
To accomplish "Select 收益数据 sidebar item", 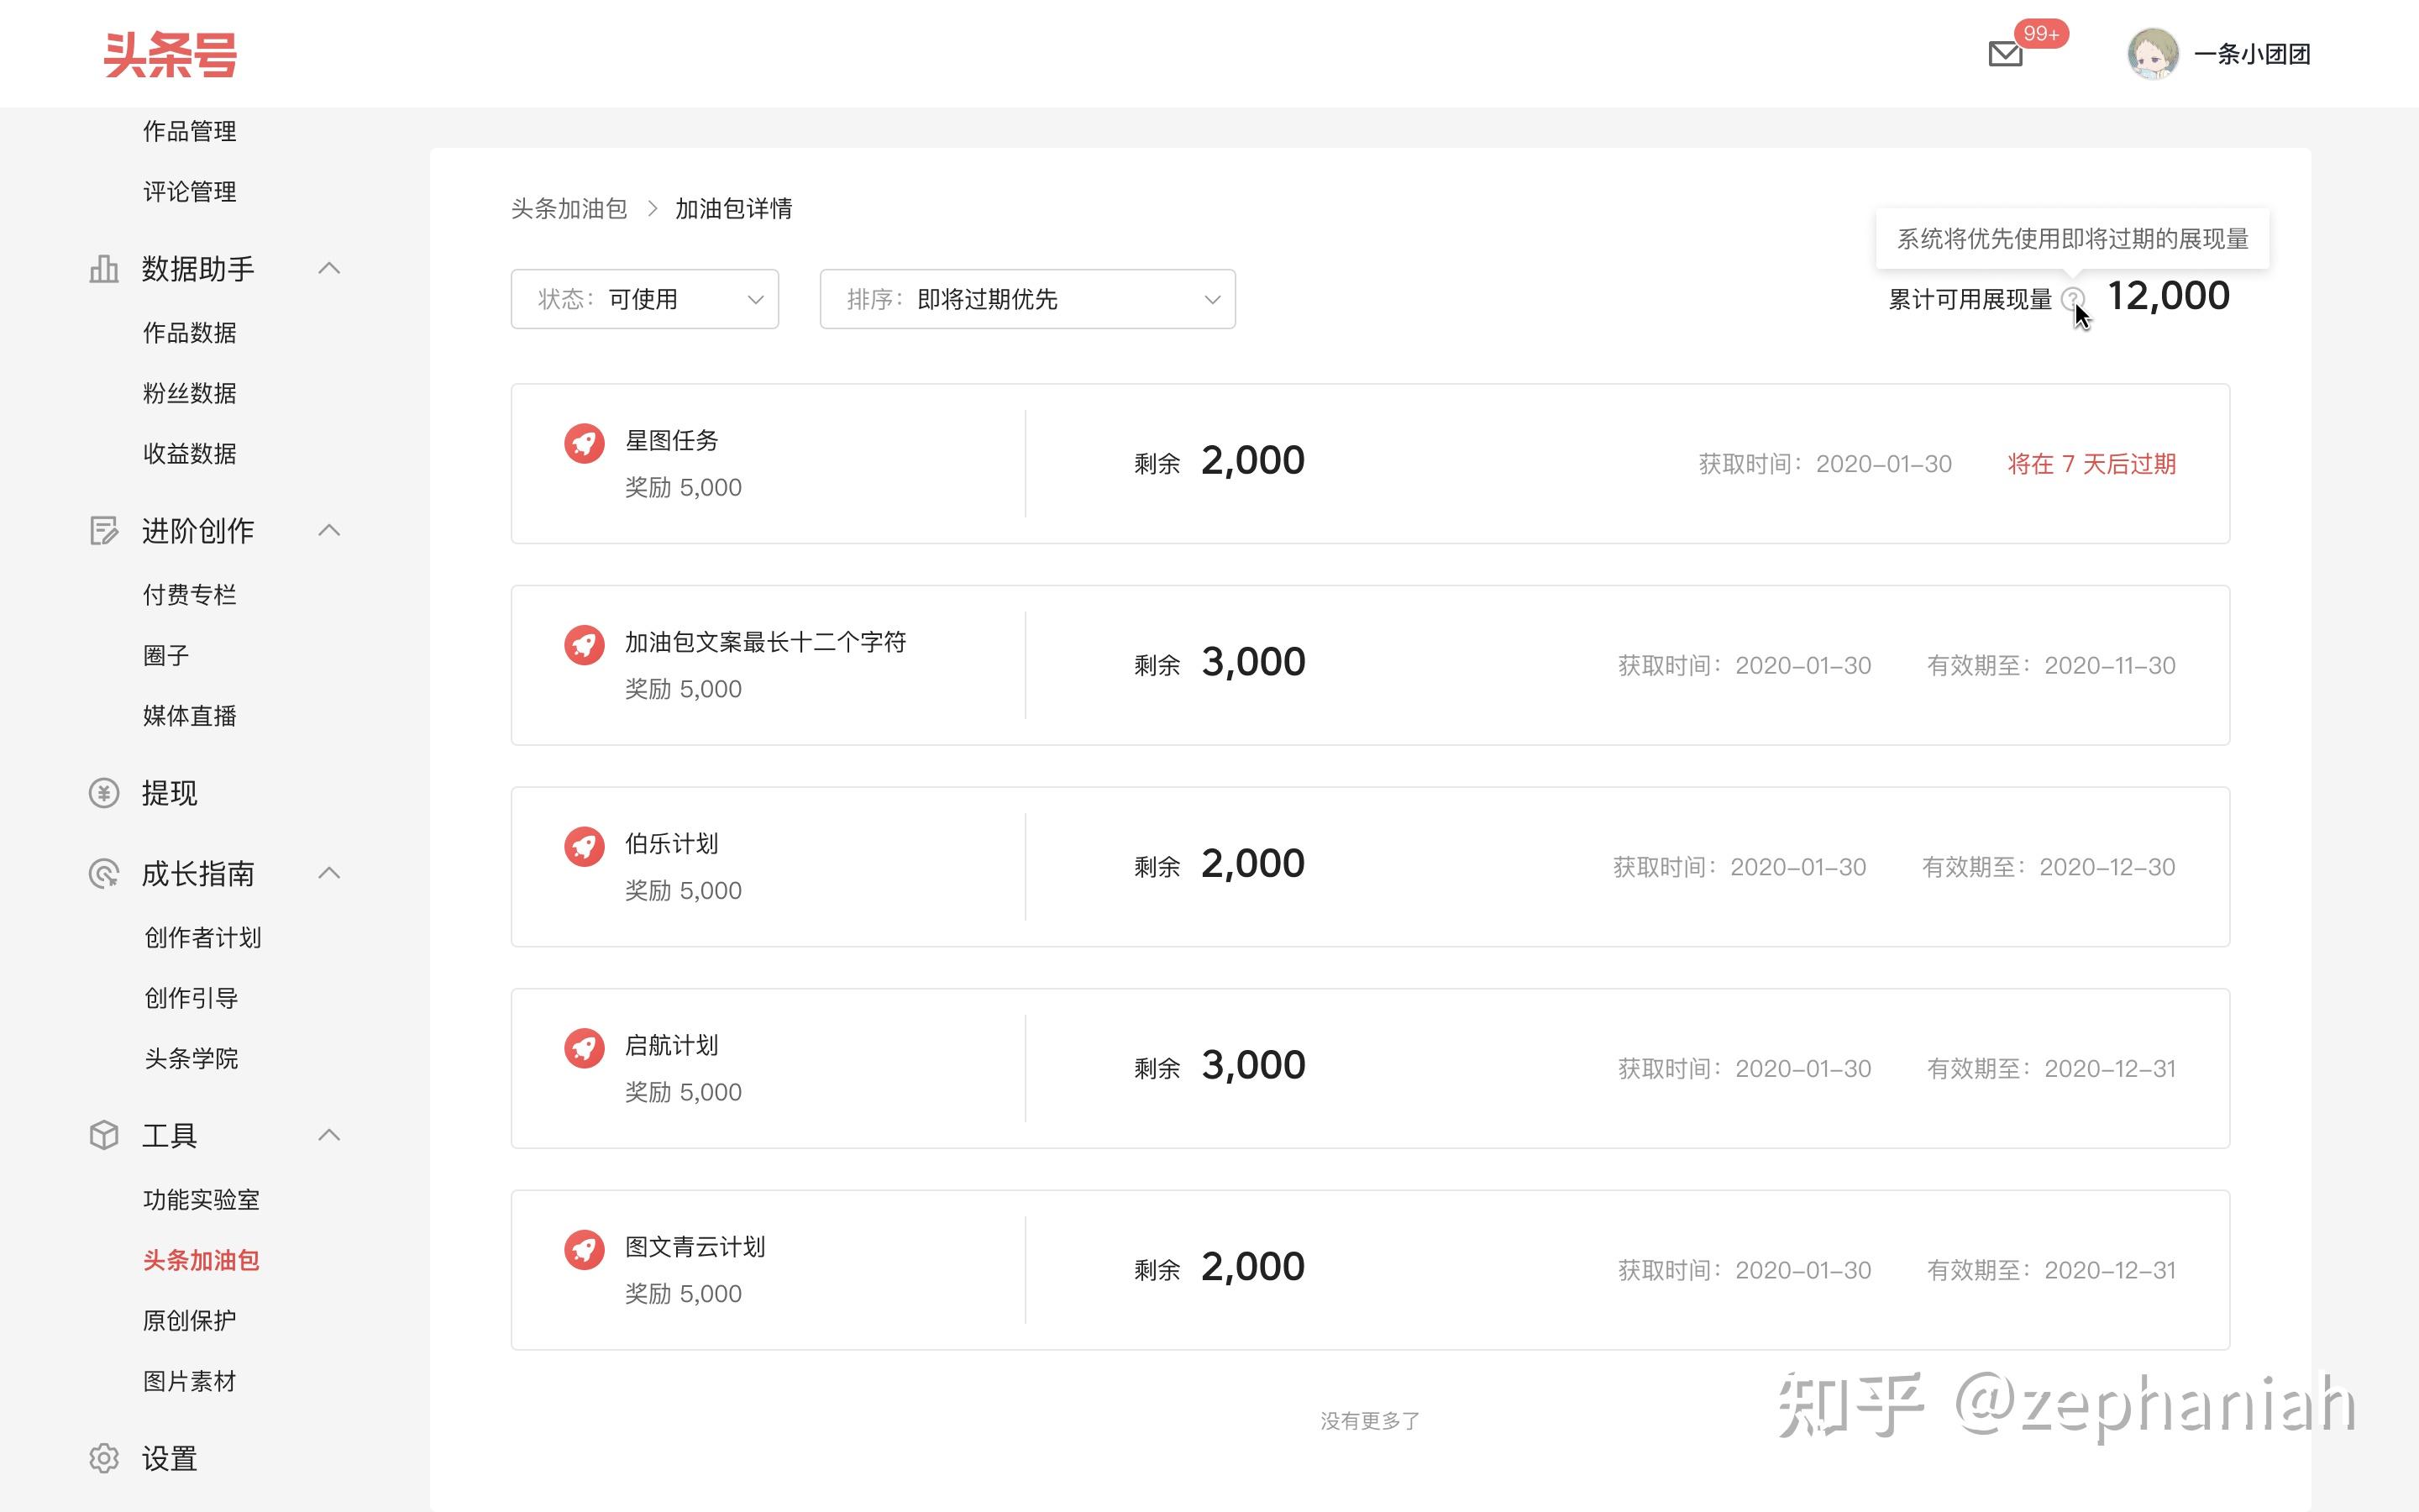I will [x=190, y=453].
